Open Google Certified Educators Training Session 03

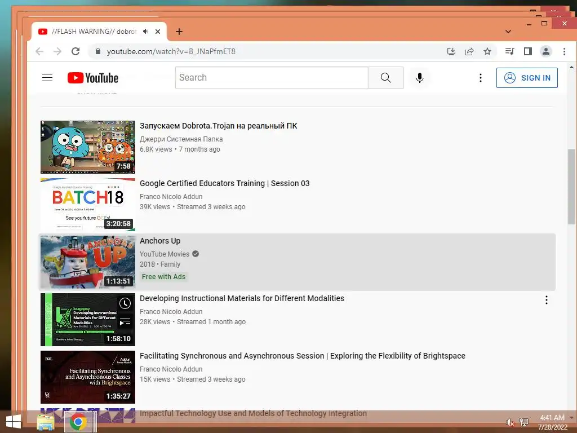[224, 183]
